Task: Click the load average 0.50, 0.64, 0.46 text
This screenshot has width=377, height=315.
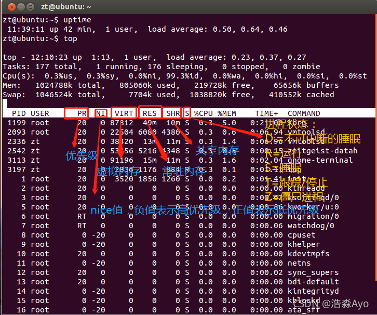Action: (x=218, y=29)
